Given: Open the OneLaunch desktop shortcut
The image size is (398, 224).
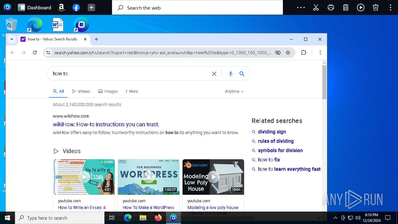Looking at the screenshot, I should tap(81, 25).
